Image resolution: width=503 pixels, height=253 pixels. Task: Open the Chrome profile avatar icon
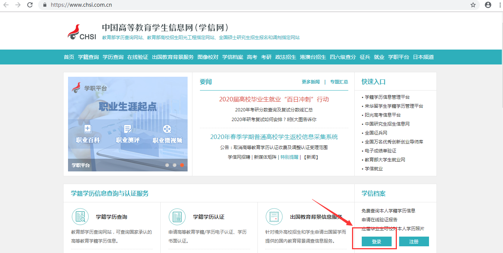(488, 5)
